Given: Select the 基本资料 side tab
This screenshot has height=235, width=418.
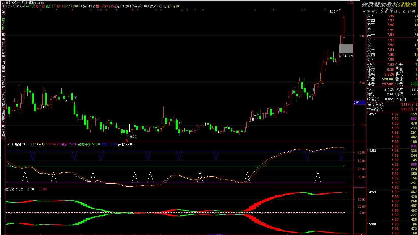Looking at the screenshot, I should [3, 39].
